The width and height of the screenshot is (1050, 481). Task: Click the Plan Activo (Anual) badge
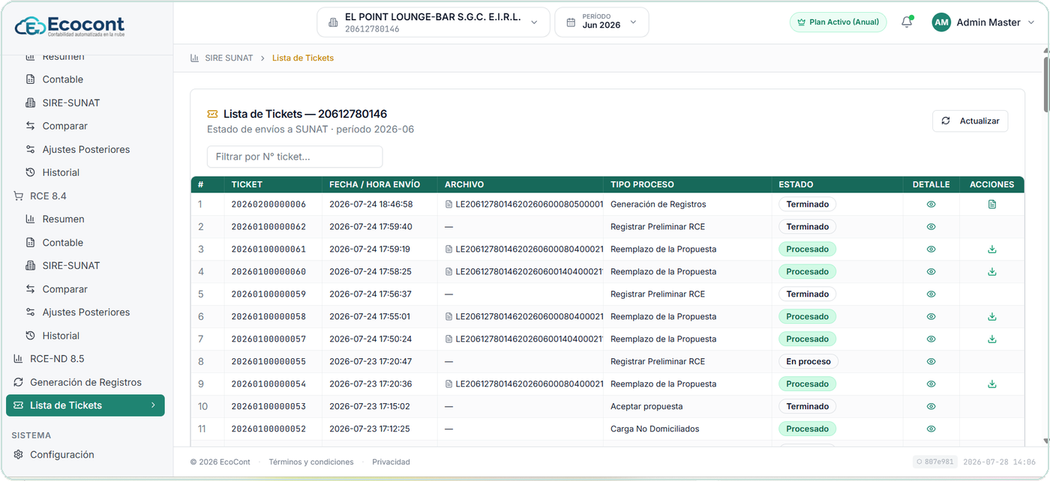(838, 22)
